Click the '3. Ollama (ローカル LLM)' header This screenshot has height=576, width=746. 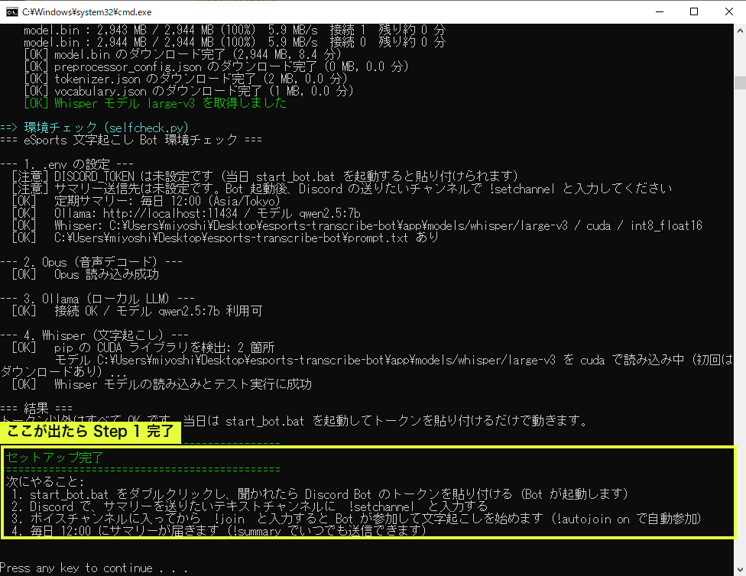[x=97, y=299]
